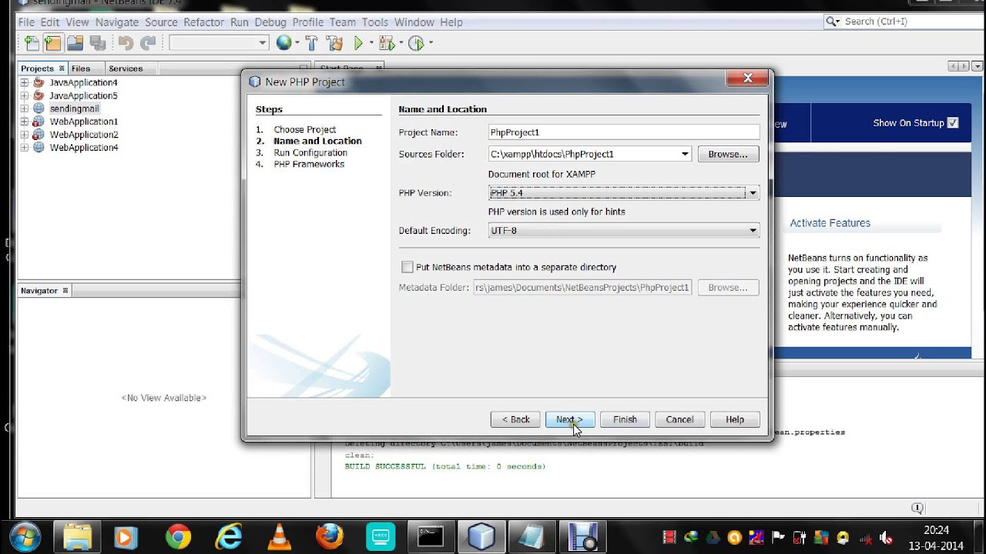Open the Profile Project dropdown arrow
This screenshot has height=554, width=986.
pyautogui.click(x=431, y=43)
